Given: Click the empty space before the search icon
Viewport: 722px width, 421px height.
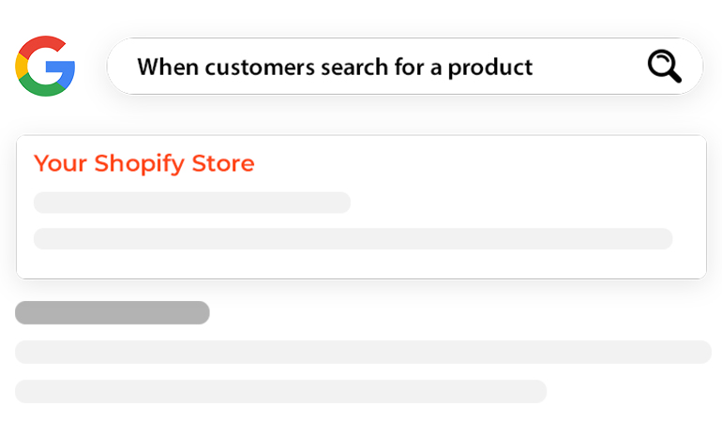Looking at the screenshot, I should (x=591, y=67).
